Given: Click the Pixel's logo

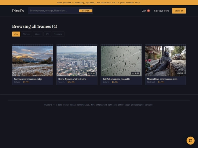Looking at the screenshot, I should click(x=18, y=11).
